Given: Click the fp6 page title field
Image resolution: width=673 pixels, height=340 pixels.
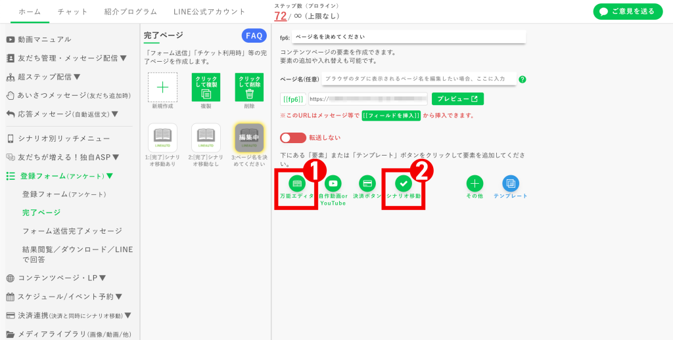Looking at the screenshot, I should pyautogui.click(x=409, y=37).
